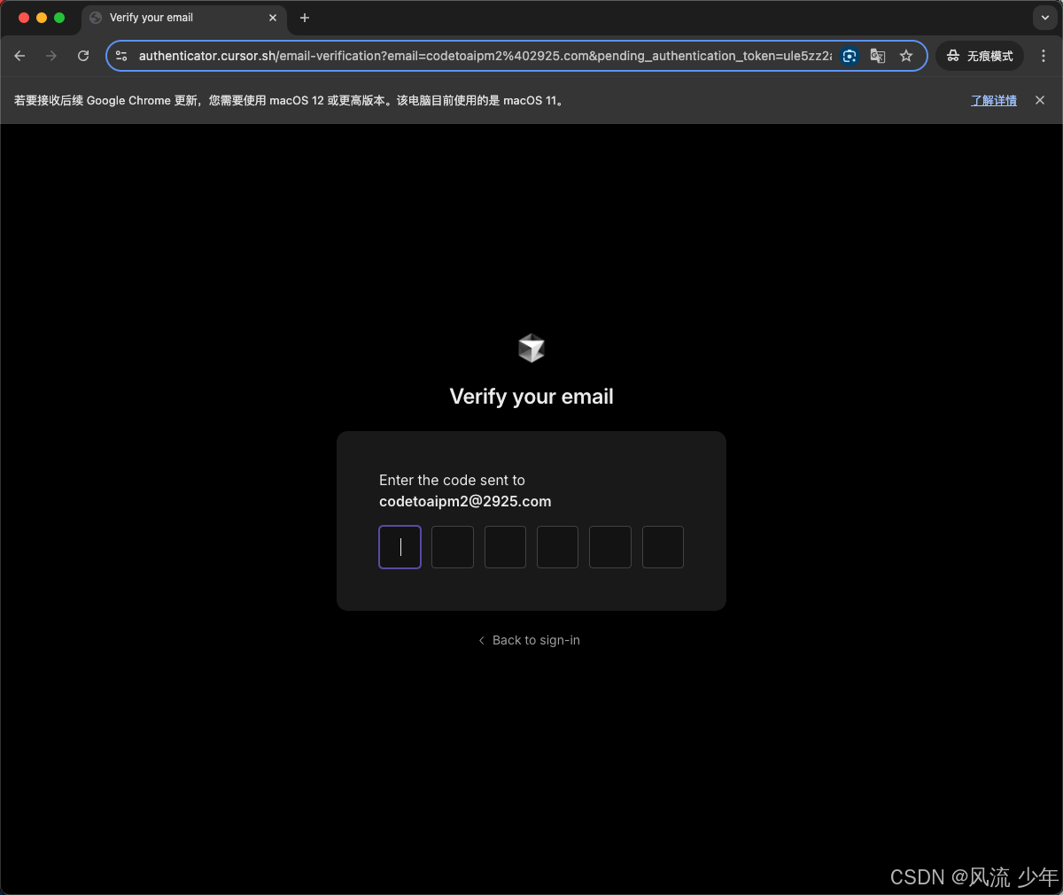
Task: Click the red close window button
Action: click(x=24, y=18)
